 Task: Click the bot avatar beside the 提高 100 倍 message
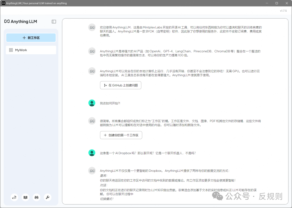[92, 51]
